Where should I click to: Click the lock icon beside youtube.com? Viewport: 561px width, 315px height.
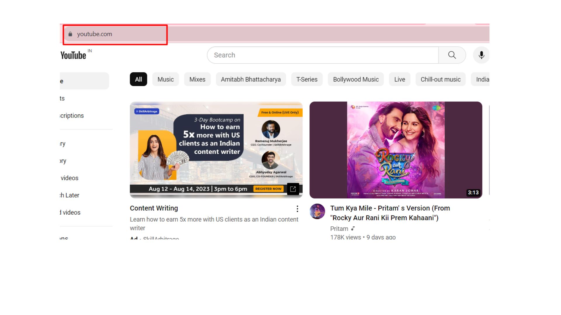point(70,34)
